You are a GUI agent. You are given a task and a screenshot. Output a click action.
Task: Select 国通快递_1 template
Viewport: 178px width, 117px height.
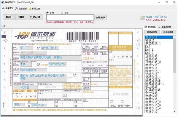pos(159,71)
